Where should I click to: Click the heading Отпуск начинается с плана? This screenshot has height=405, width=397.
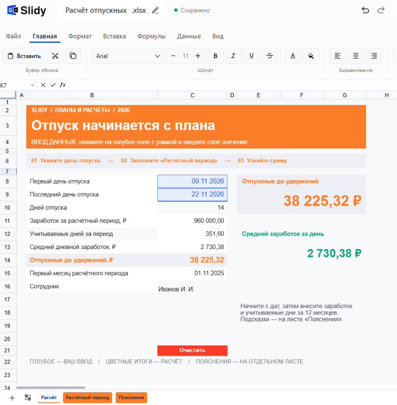pyautogui.click(x=123, y=125)
